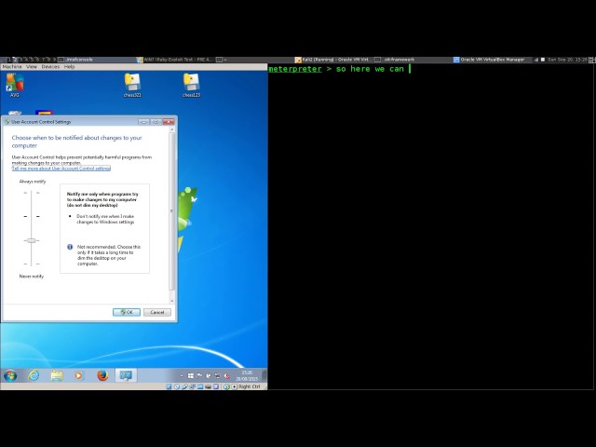Click VirtualBox hard disk status icon
Viewport: 596px width, 447px height.
(169, 386)
